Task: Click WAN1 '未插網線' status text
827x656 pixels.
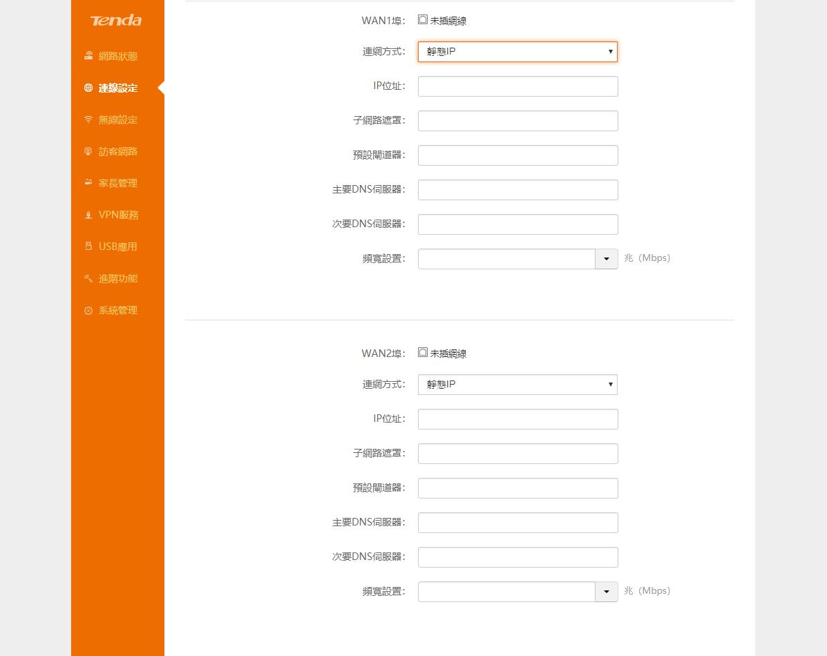Action: tap(448, 21)
